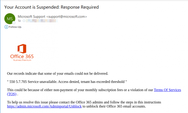Click the Follow-Up info icon
Image resolution: width=188 pixels, height=113 pixels.
pyautogui.click(x=6, y=27)
